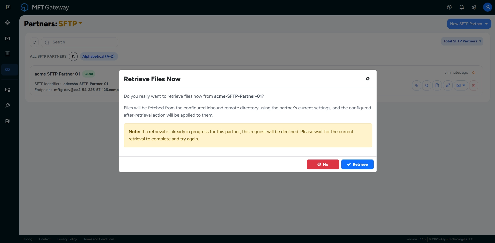
Task: Click the Total SFTP Partners: 1 badge
Action: pos(462,41)
